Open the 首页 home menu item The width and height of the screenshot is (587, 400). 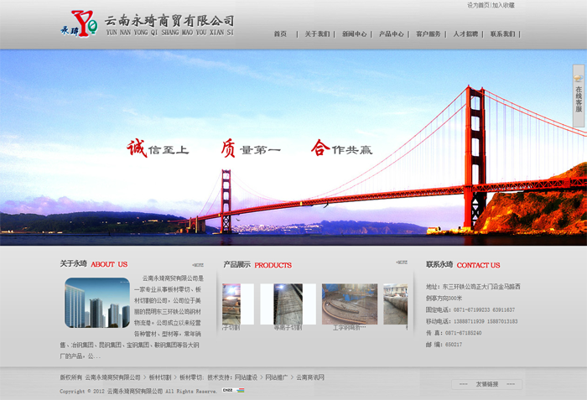280,34
